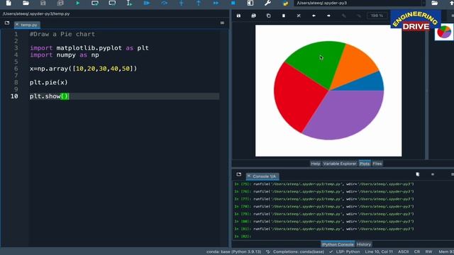
Task: Open Preferences wrench icon
Action: point(267,3)
